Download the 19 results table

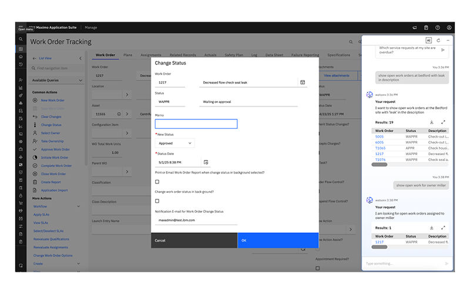[x=432, y=122]
